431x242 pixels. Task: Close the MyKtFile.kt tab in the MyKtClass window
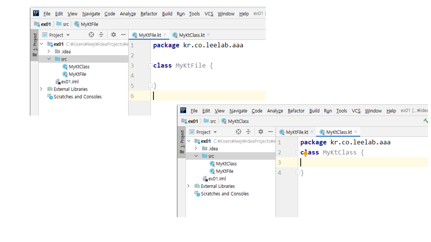(x=312, y=132)
